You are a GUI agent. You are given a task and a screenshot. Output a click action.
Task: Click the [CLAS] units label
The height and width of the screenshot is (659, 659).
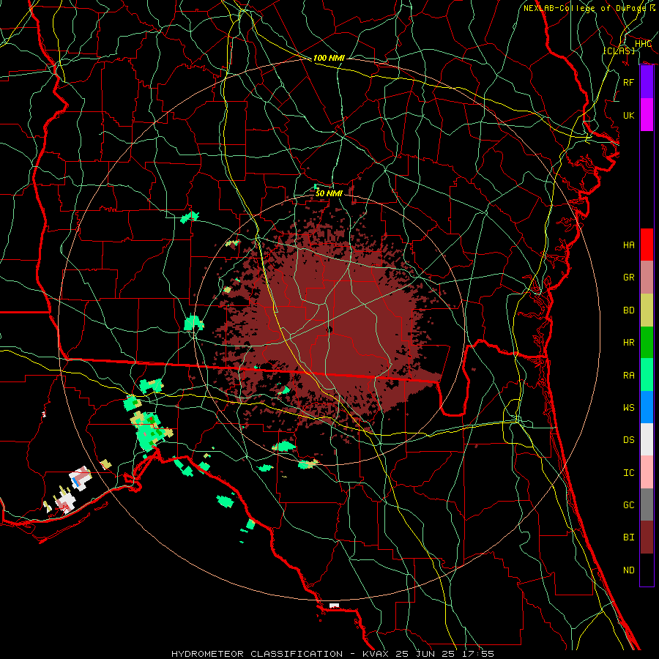619,51
